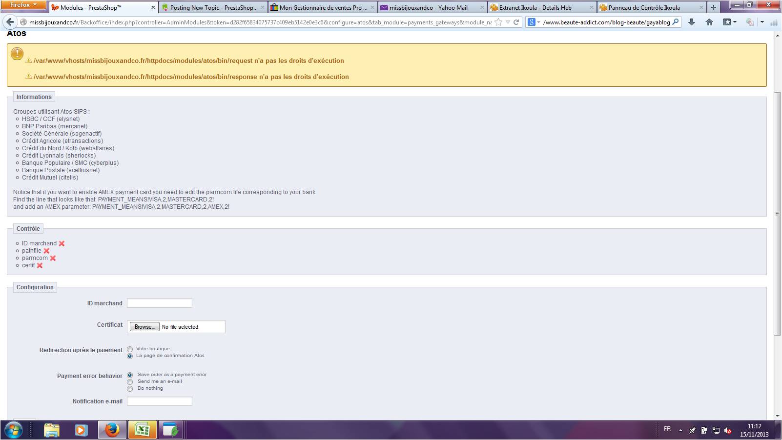782x440 pixels.
Task: Choose "Save order as a payment error"
Action: point(130,375)
